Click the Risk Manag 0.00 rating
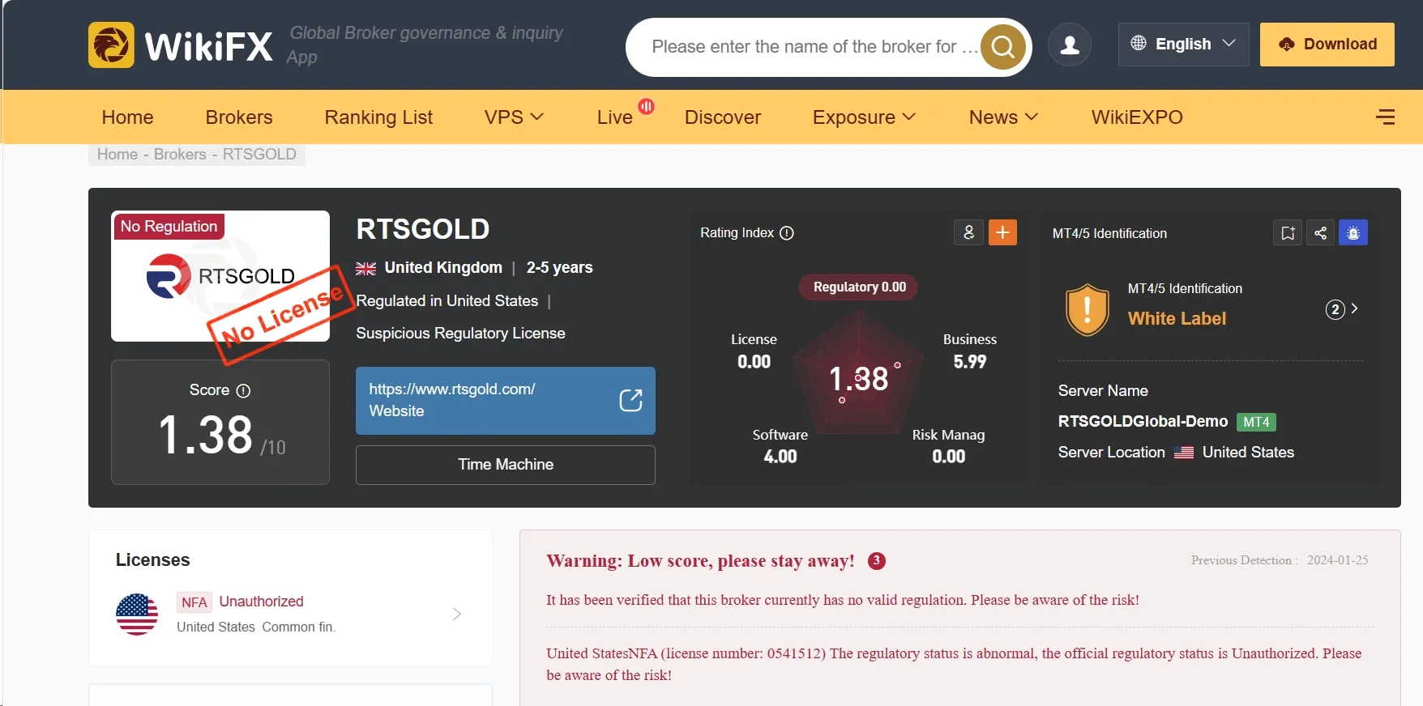 [949, 446]
